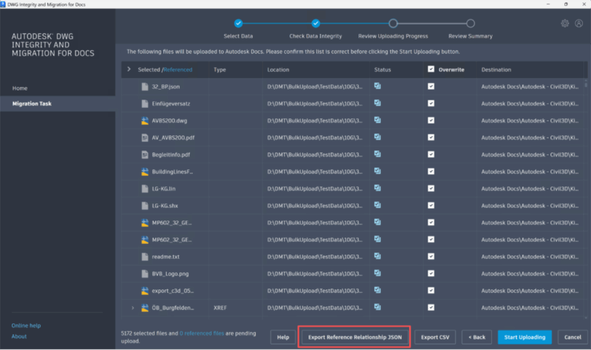Screen dimensions: 591x350
Task: Click the XREF type cell
Action: tap(220, 308)
